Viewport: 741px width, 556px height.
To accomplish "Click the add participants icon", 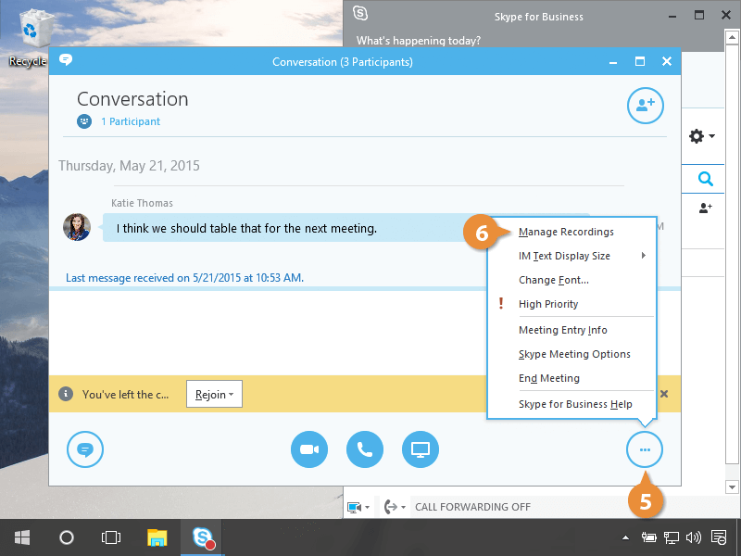I will (646, 105).
